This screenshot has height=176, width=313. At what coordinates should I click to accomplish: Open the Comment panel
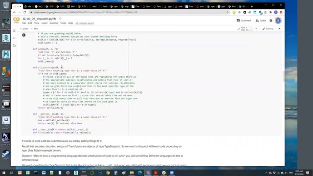[244, 21]
